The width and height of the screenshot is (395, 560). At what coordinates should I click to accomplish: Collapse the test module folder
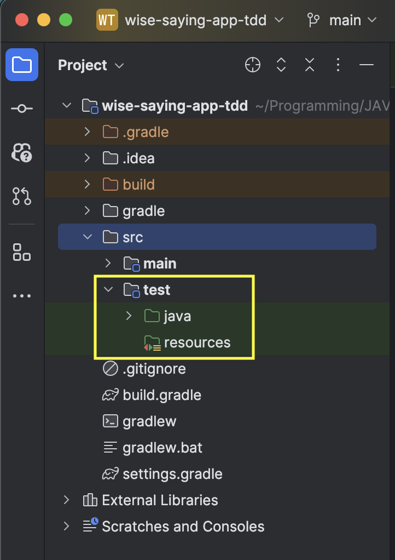pyautogui.click(x=108, y=290)
